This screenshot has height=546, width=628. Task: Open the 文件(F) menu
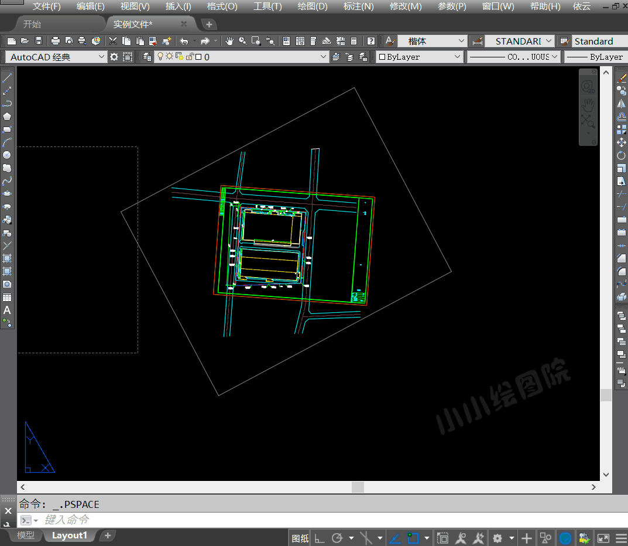pos(46,6)
